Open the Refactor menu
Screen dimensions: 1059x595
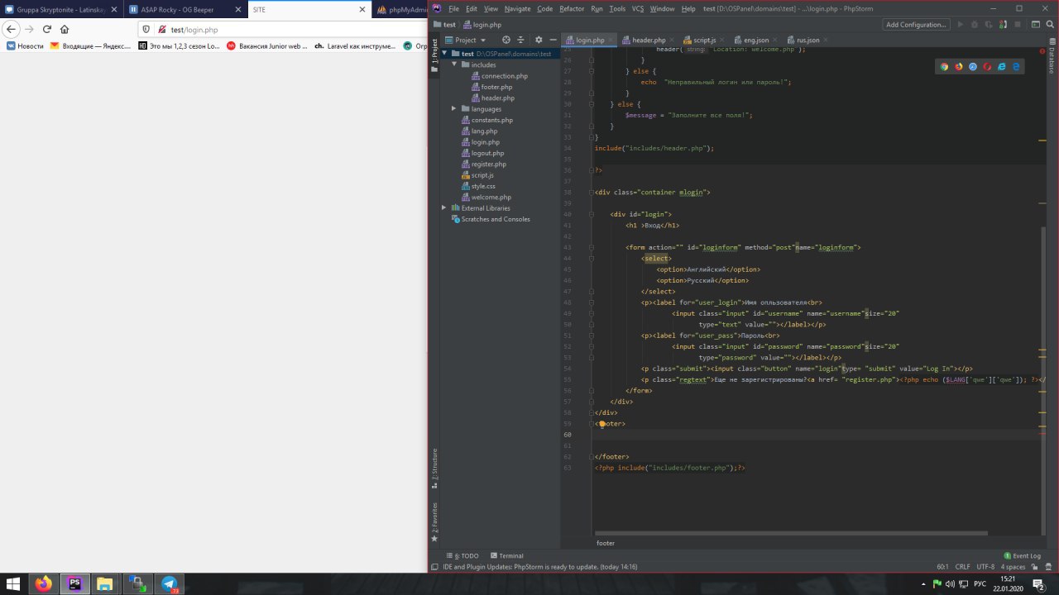point(572,8)
